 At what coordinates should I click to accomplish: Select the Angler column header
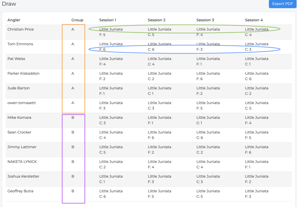(14, 20)
